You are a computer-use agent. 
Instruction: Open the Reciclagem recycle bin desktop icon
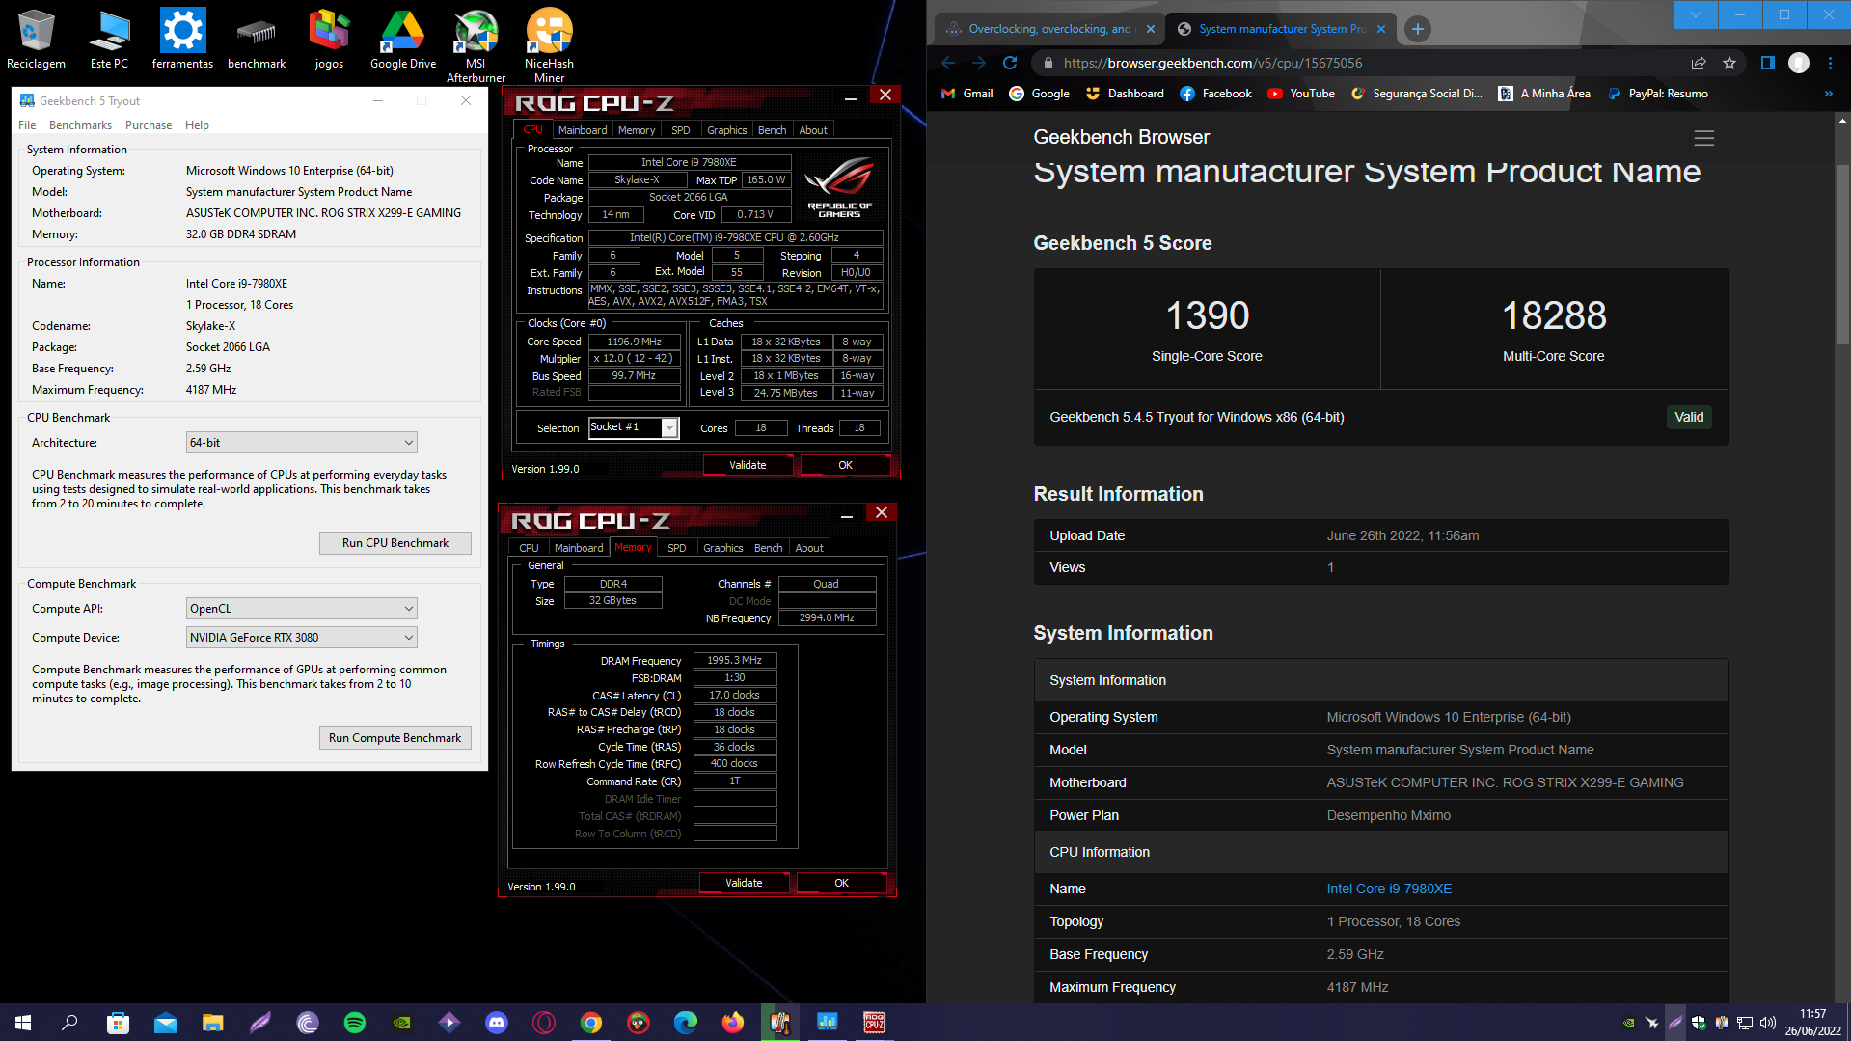36,39
